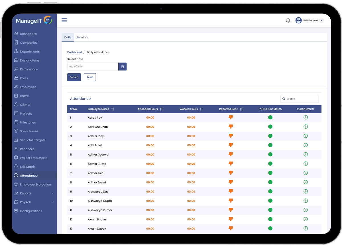Expand the PayRoll submenu chevron

52,202
